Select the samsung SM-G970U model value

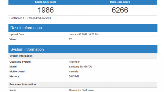(80, 66)
